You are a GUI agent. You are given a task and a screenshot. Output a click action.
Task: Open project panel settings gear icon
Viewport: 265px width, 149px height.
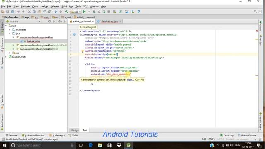(60, 22)
